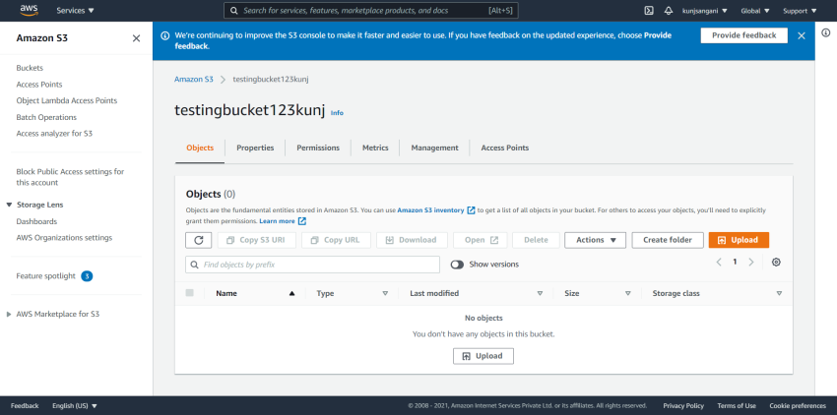Viewport: 837px width, 415px height.
Task: Open Storage Lens Dashboards
Action: click(36, 221)
